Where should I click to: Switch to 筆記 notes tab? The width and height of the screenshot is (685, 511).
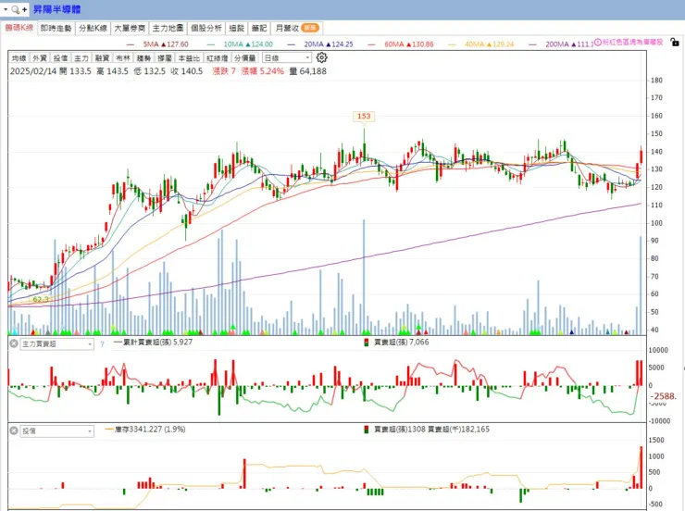(x=258, y=28)
